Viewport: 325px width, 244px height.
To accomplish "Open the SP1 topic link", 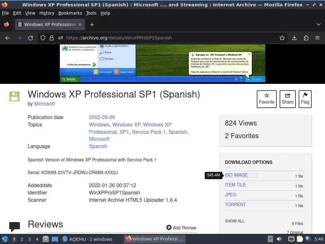I will 124,132.
